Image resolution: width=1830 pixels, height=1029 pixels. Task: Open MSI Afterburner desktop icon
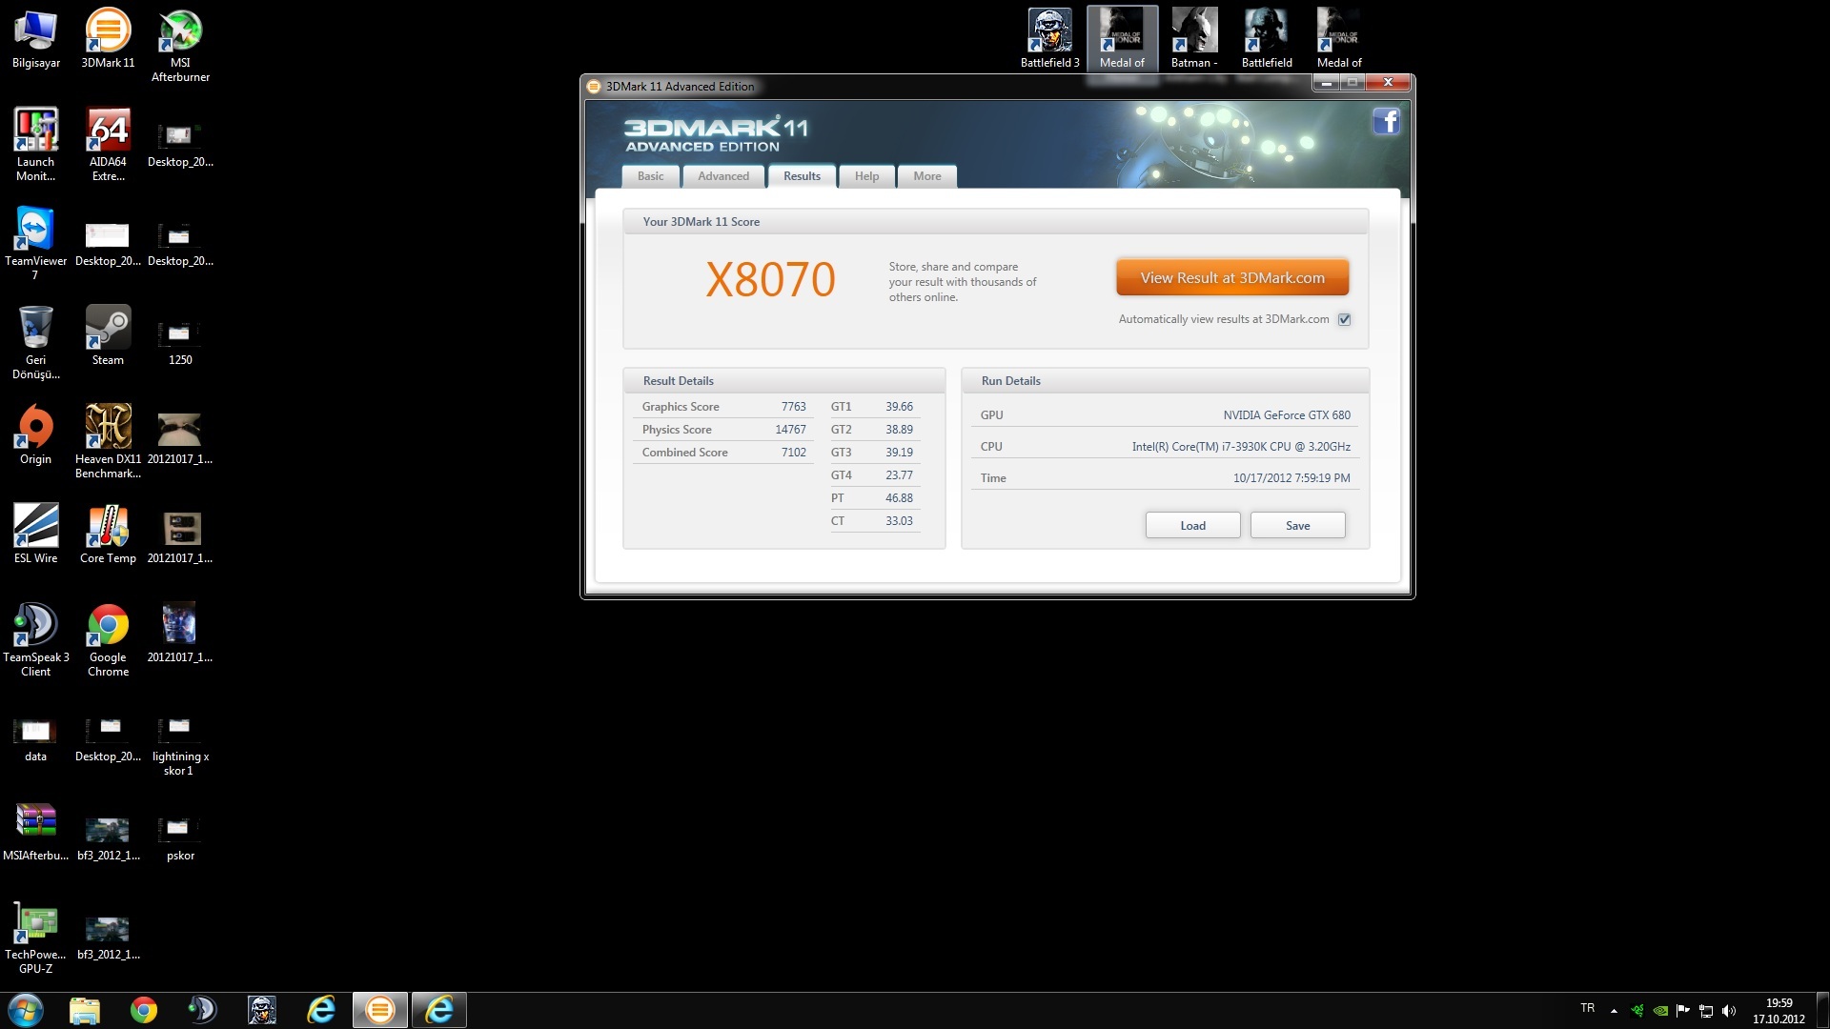click(180, 46)
